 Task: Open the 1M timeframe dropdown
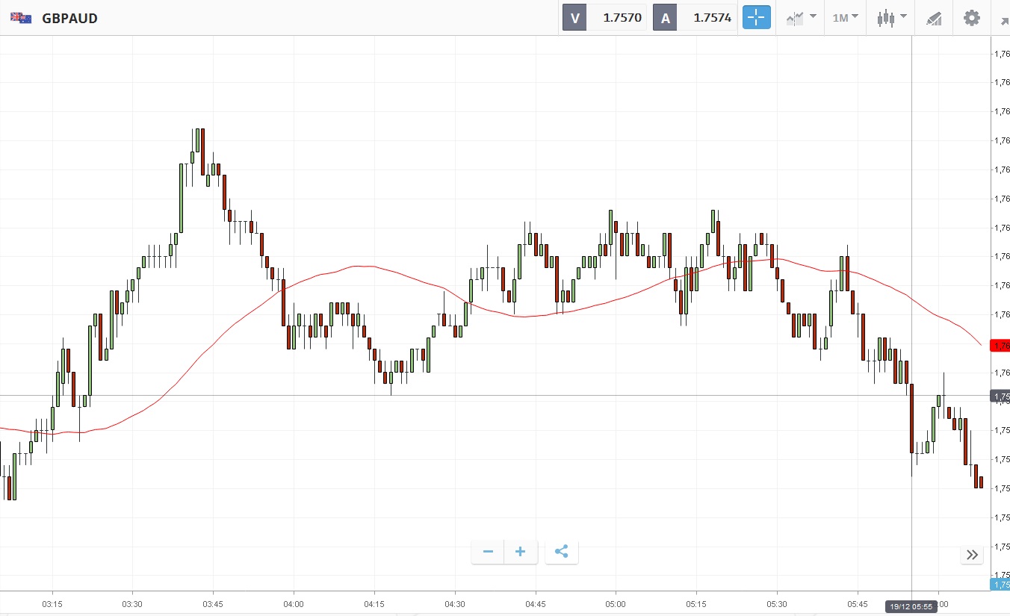pyautogui.click(x=846, y=17)
